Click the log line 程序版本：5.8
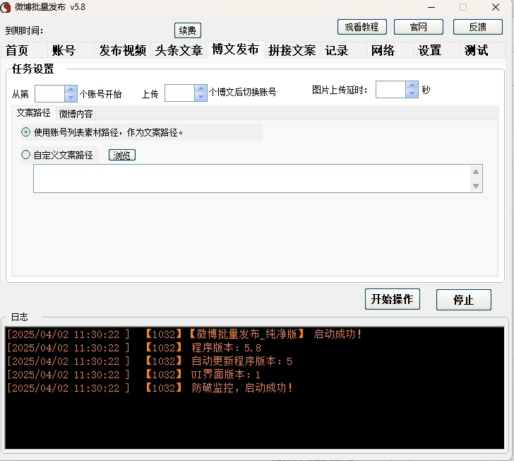Viewport: 514px width, 461px height. click(134, 348)
